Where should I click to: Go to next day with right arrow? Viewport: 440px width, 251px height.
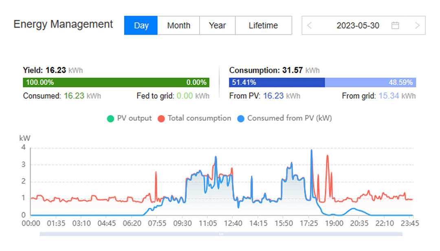tap(417, 26)
